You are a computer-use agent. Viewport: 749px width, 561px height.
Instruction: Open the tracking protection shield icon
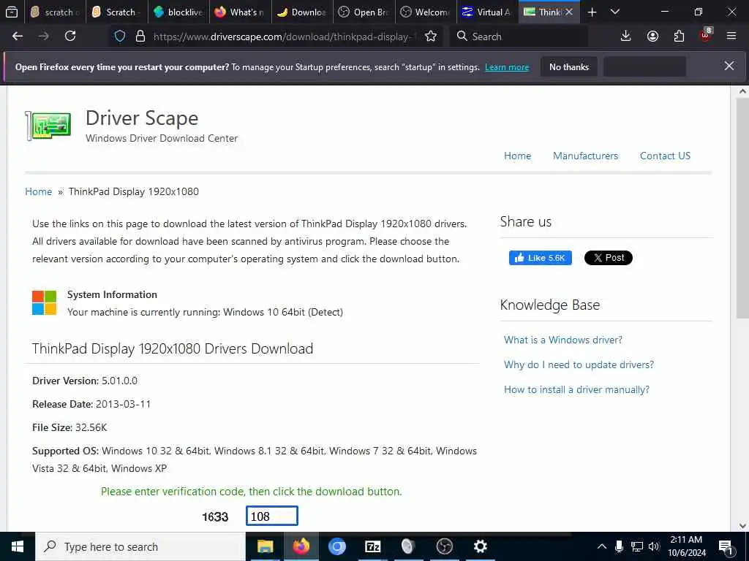pos(120,37)
